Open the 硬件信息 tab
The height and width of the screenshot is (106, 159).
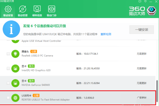click(37, 11)
